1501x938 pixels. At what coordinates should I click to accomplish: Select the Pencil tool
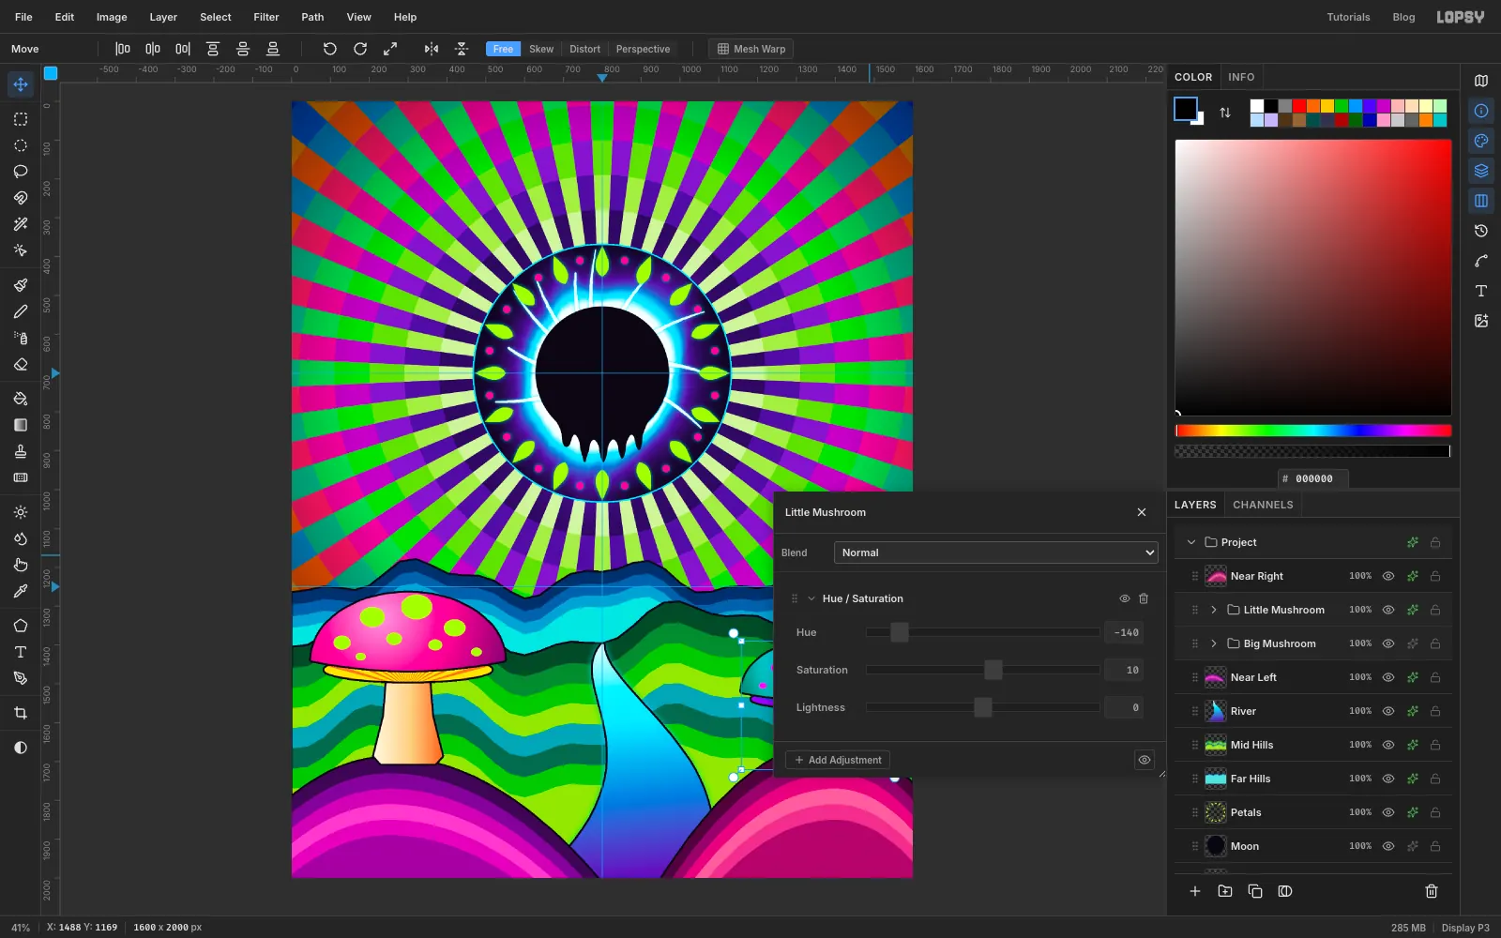coord(21,311)
